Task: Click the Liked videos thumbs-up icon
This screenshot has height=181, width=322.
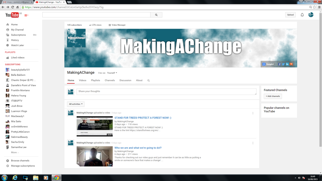Action: coord(8,58)
